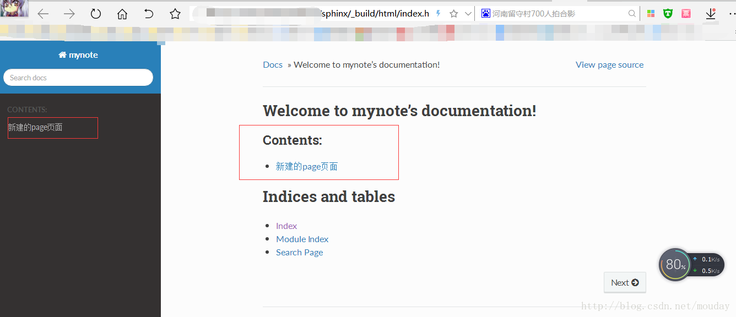Click the 80% speed monitor widget

click(675, 265)
